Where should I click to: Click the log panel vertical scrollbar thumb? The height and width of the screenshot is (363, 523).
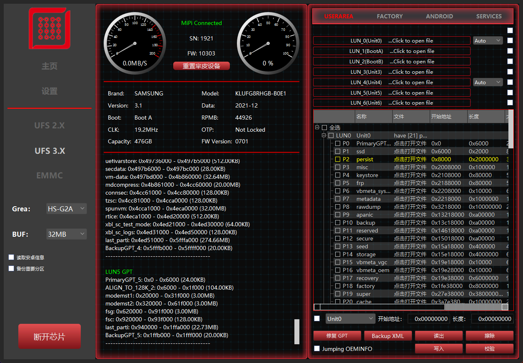pyautogui.click(x=297, y=332)
